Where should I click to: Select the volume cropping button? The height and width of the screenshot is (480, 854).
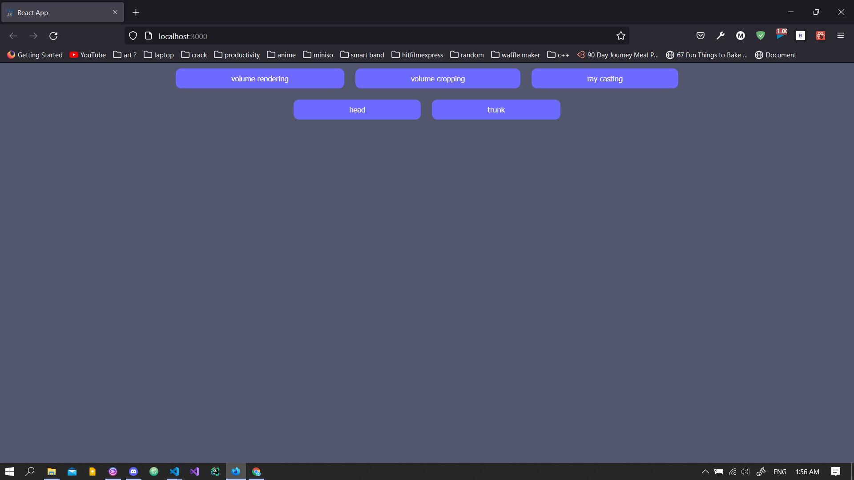pos(438,79)
